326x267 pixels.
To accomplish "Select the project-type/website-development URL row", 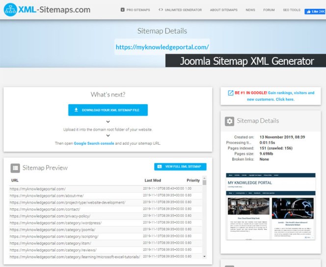I will coord(106,202).
